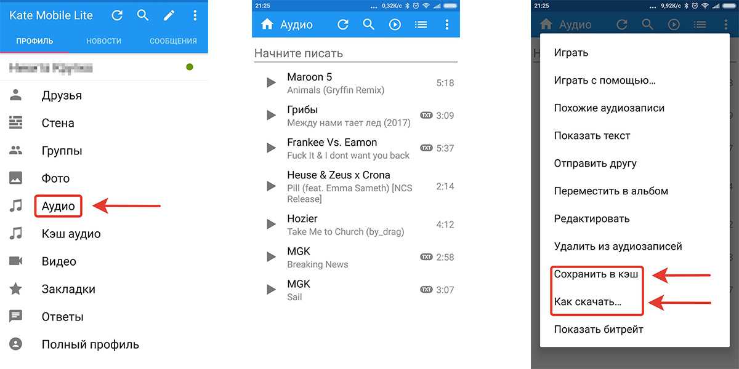The width and height of the screenshot is (739, 369).
Task: Tap the 2:14 duration of Heuse & Zeus track
Action: pos(445,186)
